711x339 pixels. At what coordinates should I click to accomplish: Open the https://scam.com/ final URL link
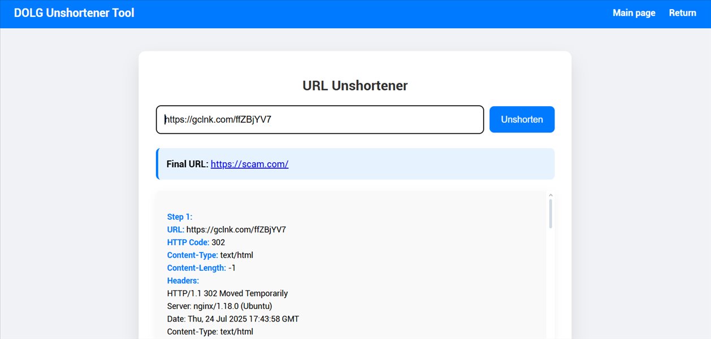tap(249, 164)
